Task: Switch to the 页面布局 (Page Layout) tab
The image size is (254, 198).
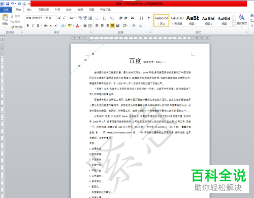Action: (44, 10)
